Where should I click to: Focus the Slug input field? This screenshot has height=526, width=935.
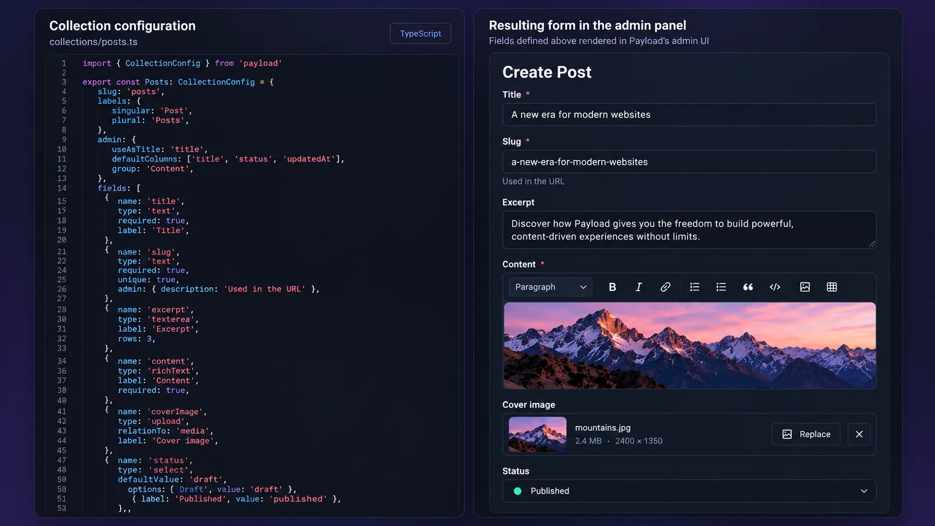[689, 162]
